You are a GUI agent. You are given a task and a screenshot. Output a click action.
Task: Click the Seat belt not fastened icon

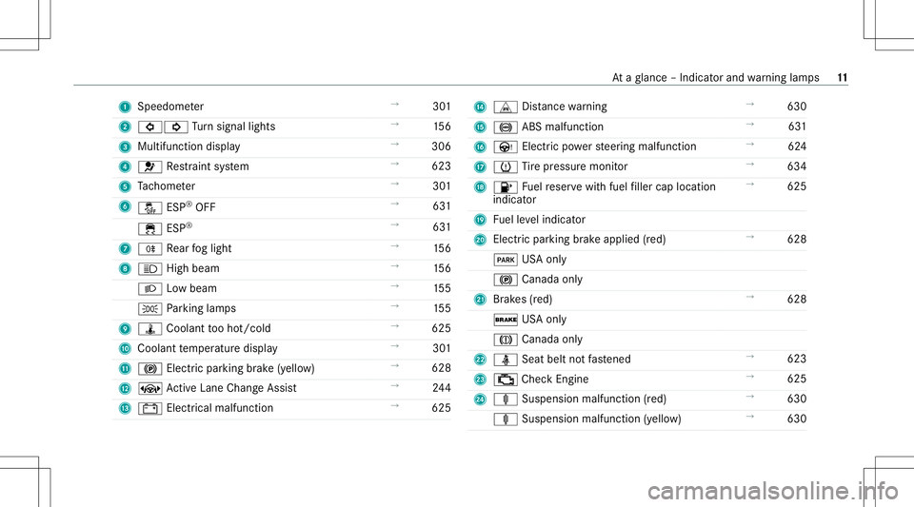[506, 360]
